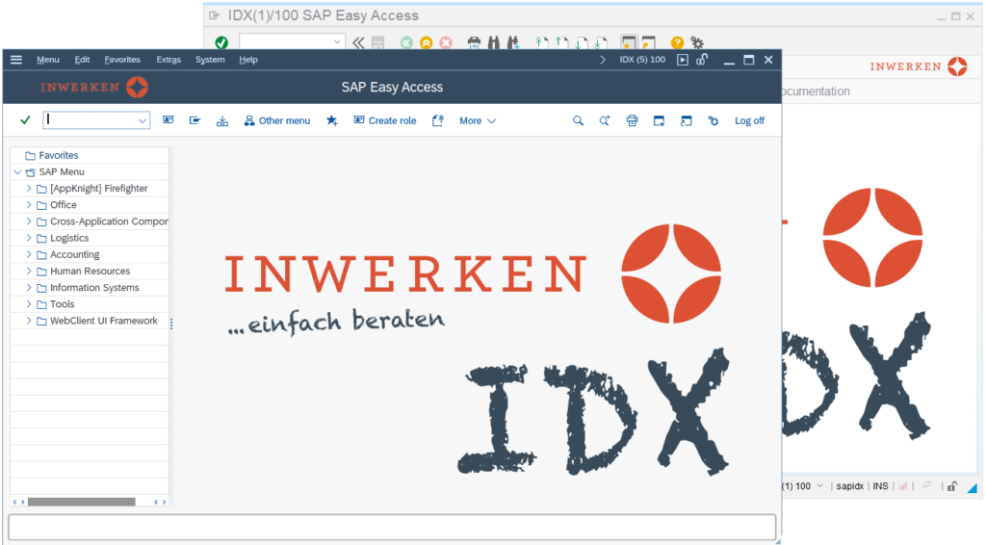This screenshot has height=545, width=986.
Task: Open the command field dropdown arrow in front window
Action: pos(143,120)
